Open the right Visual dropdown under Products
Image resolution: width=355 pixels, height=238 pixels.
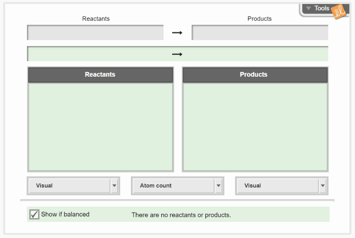[282, 186]
